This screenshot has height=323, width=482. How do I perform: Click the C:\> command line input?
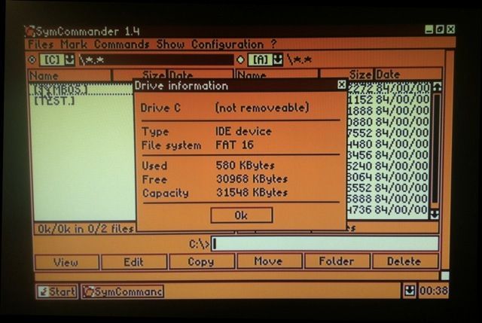(325, 243)
